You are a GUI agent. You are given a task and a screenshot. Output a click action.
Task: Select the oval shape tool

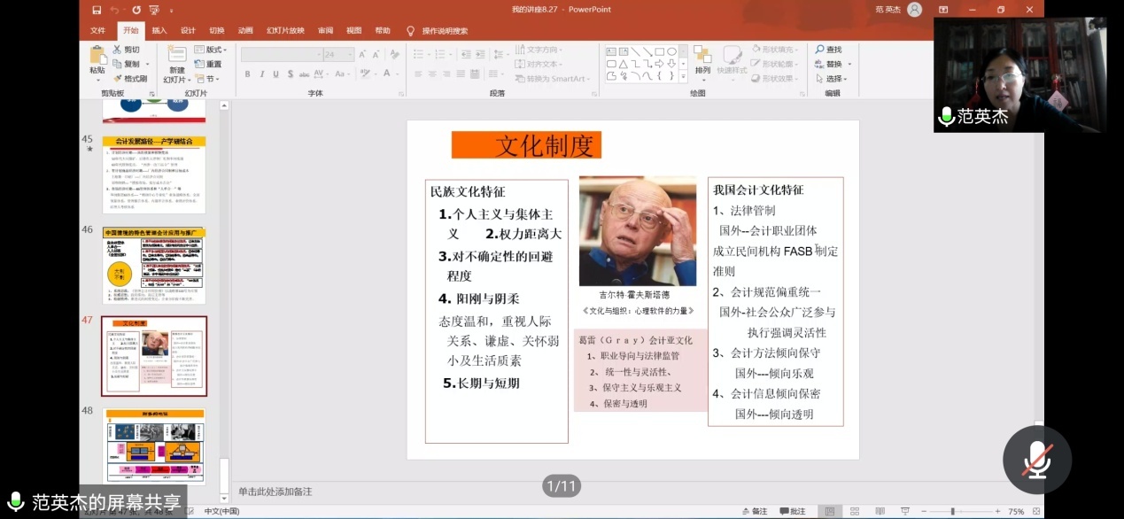673,51
